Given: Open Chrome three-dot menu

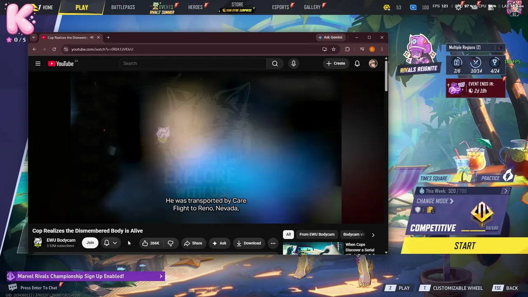Looking at the screenshot, I should pyautogui.click(x=382, y=49).
